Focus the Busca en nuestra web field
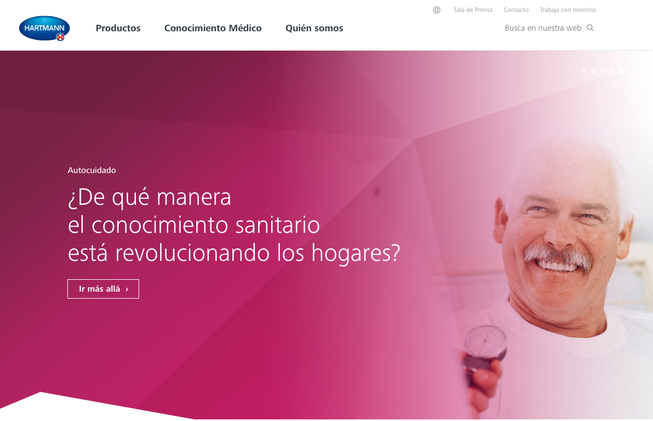Screen dimensions: 653x421 (x=543, y=28)
